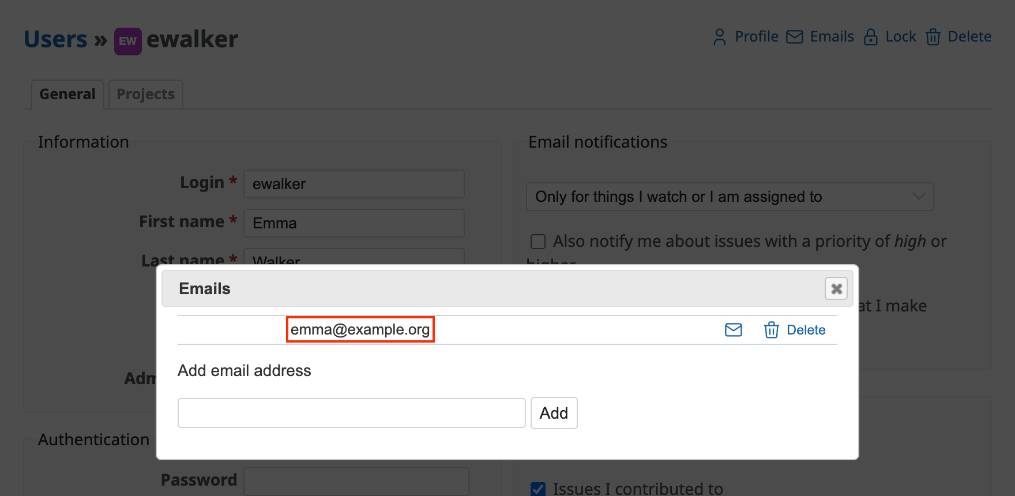
Task: Switch to the Projects tab
Action: coord(146,94)
